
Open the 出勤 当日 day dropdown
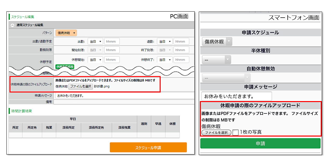pos(95,41)
